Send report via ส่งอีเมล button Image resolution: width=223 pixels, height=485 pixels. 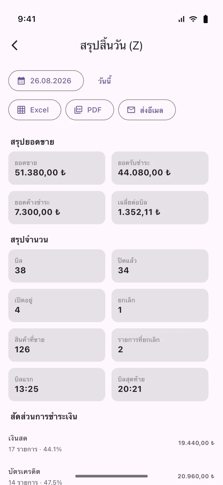coord(147,110)
